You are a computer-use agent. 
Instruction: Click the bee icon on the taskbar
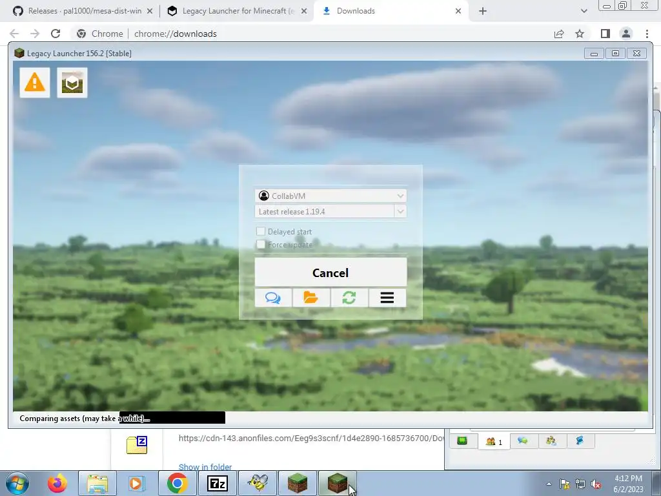coord(258,483)
